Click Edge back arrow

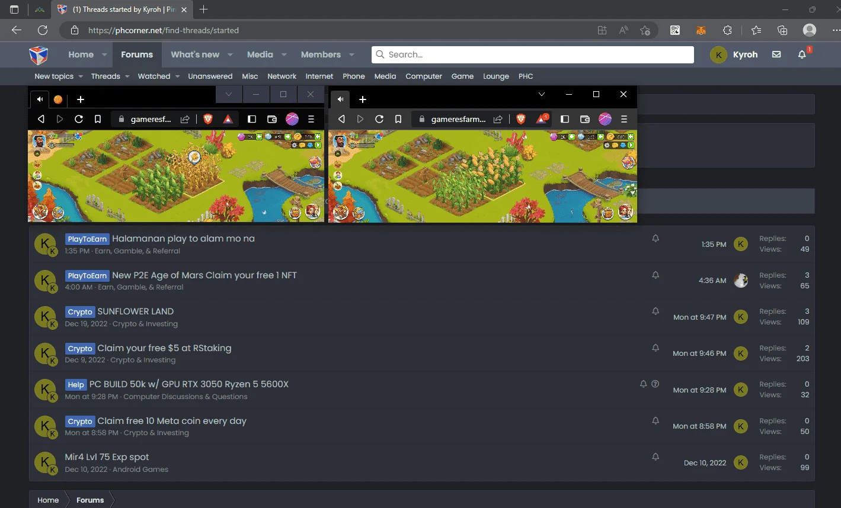(x=17, y=30)
